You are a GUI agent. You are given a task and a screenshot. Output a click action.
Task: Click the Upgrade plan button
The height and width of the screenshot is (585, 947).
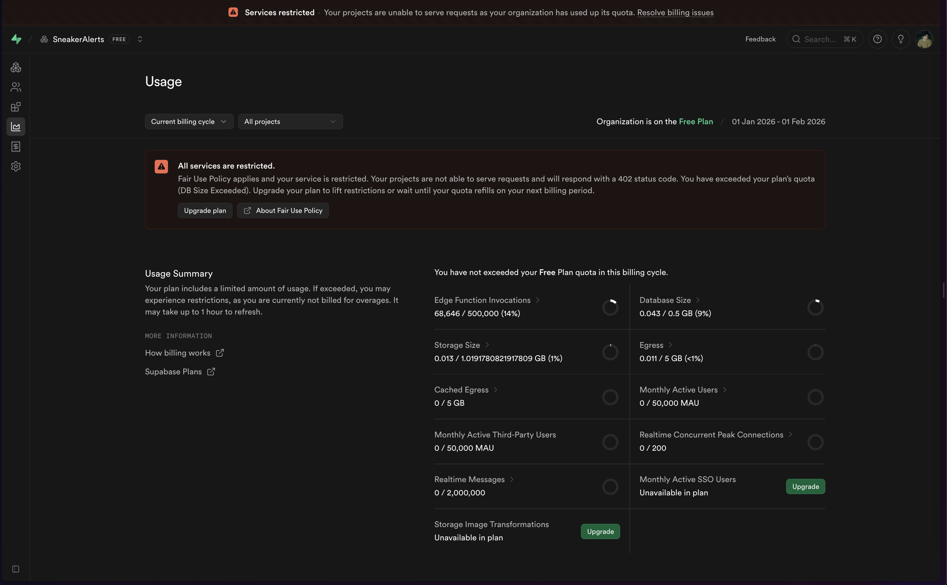point(205,210)
